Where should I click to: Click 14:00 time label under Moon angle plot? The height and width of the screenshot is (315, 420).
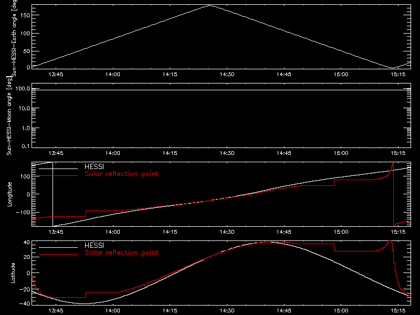(x=113, y=153)
